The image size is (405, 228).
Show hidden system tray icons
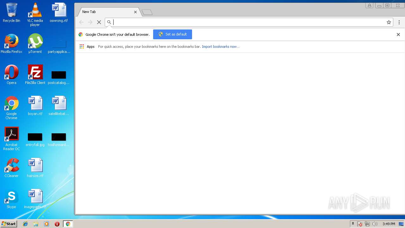(353, 224)
